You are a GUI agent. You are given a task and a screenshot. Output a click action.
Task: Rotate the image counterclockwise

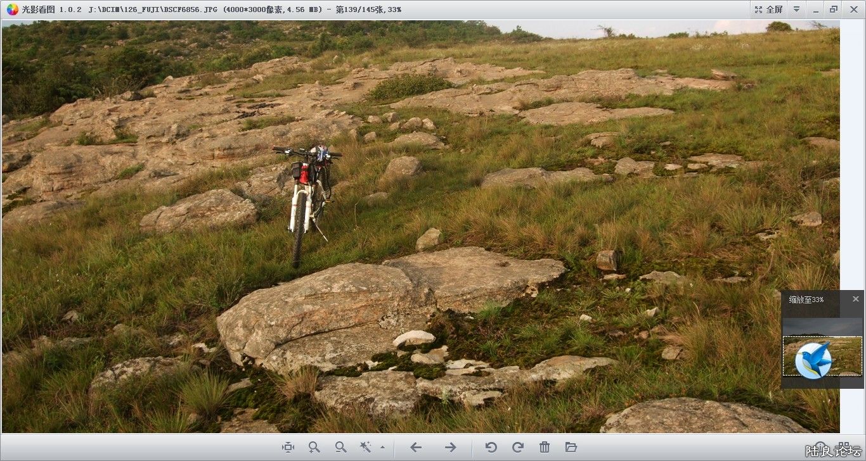tap(491, 447)
